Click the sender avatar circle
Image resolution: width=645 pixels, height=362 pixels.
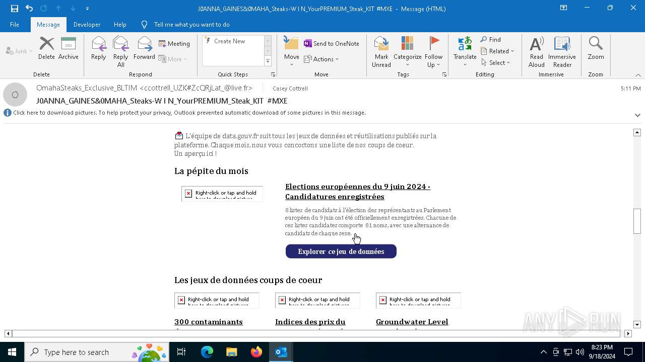[x=15, y=95]
